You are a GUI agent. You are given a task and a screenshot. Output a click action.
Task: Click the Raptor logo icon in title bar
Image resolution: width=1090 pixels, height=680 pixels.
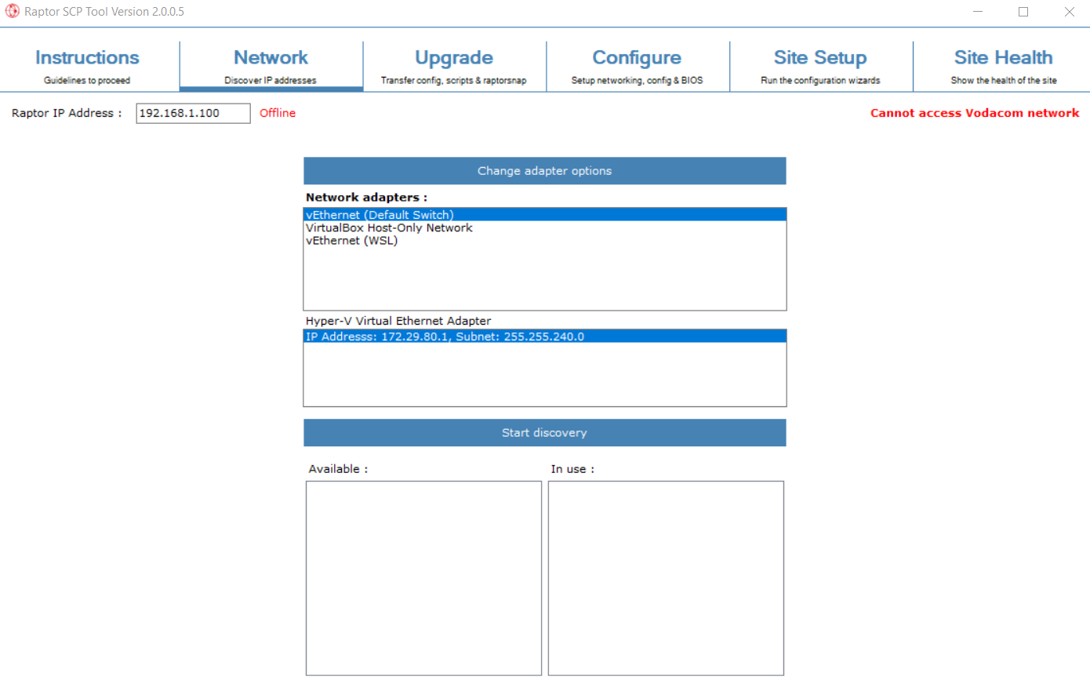[x=12, y=11]
